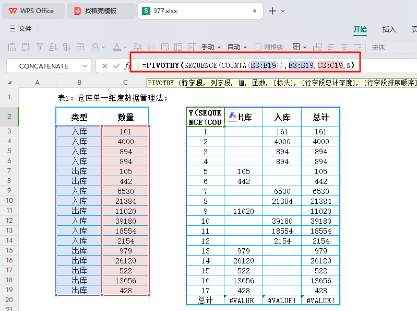Click the wrap text icon

(137, 47)
